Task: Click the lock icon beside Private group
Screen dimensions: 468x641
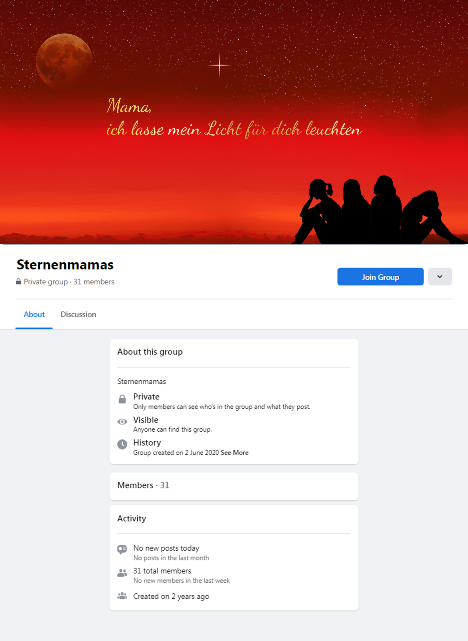Action: (x=19, y=281)
